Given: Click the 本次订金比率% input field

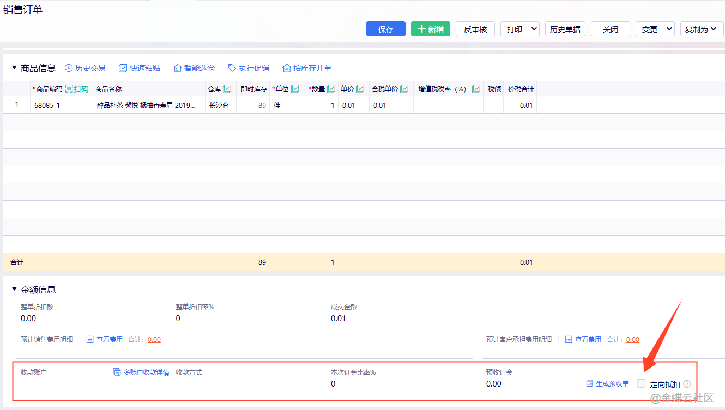Looking at the screenshot, I should (401, 384).
